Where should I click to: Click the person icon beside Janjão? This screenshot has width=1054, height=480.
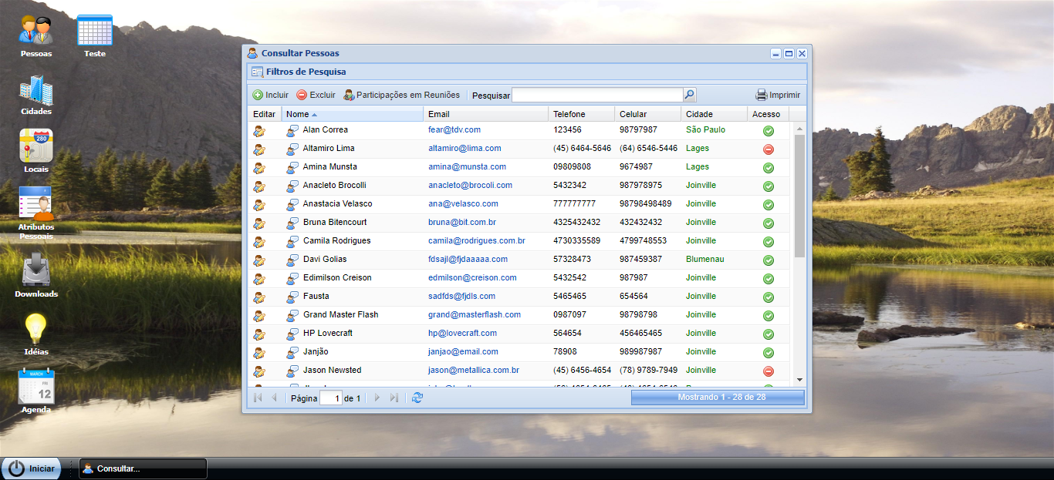(292, 353)
